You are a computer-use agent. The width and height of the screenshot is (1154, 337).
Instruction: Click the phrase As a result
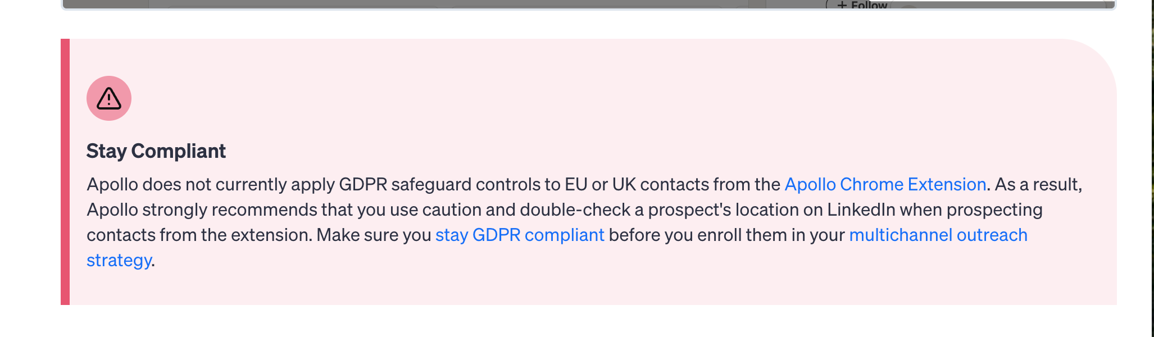tap(1037, 184)
